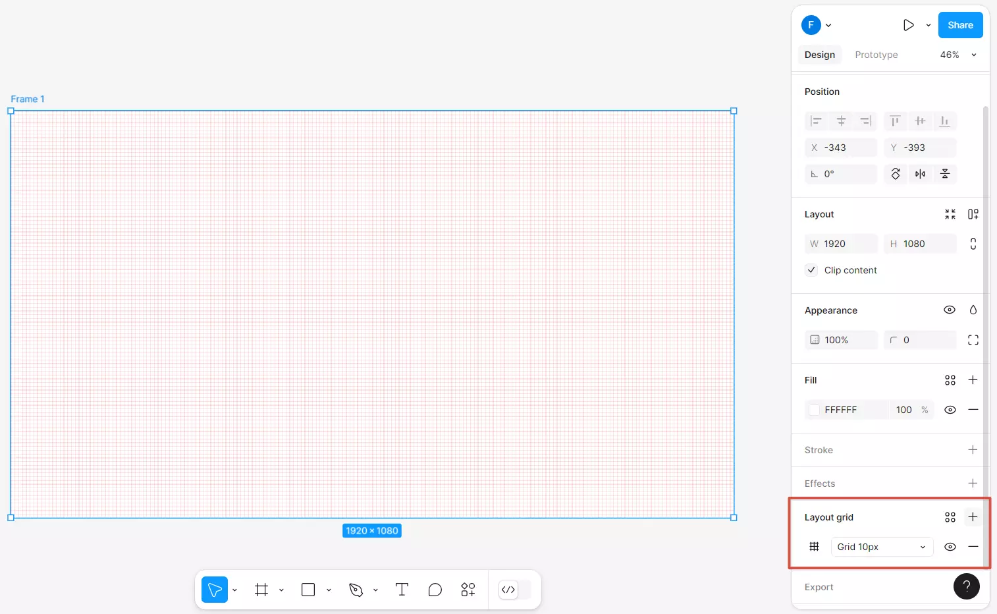Open the Move tool options chevron
Image resolution: width=997 pixels, height=614 pixels.
tap(234, 590)
